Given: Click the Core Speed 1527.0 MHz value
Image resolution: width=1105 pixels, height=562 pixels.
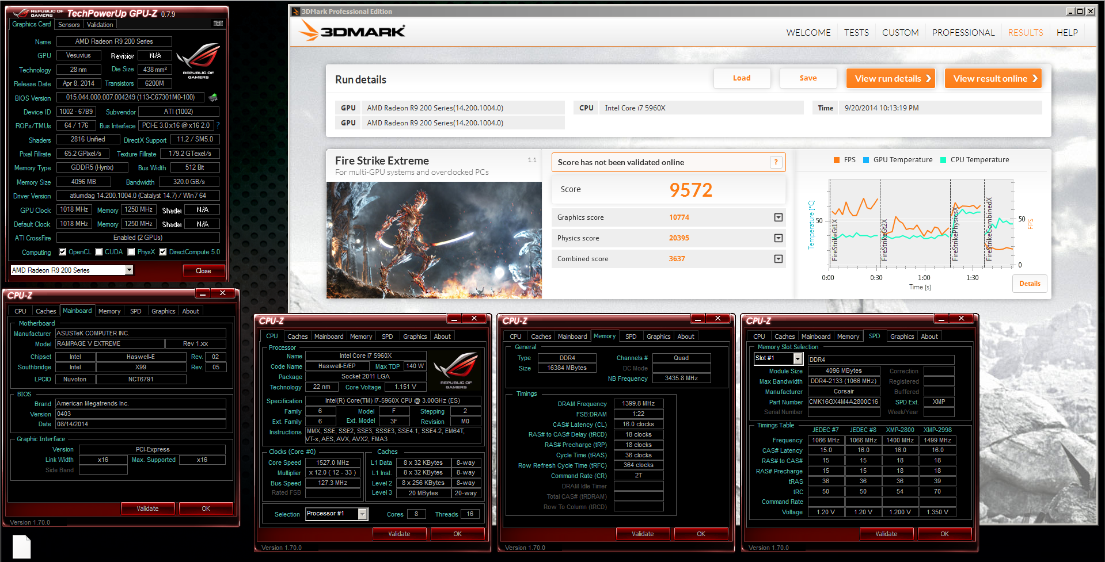Looking at the screenshot, I should click(332, 462).
